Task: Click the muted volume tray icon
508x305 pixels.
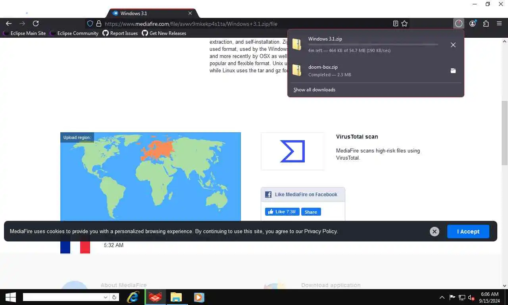Action: point(471,297)
